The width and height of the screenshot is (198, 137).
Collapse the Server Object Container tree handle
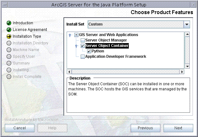pyautogui.click(x=76, y=46)
